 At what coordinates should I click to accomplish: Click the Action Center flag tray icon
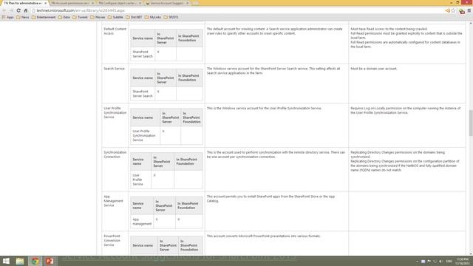(429, 262)
